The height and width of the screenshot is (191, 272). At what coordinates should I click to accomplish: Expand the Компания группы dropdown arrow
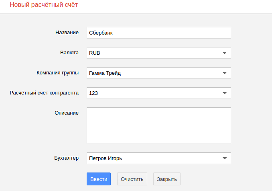[224, 73]
